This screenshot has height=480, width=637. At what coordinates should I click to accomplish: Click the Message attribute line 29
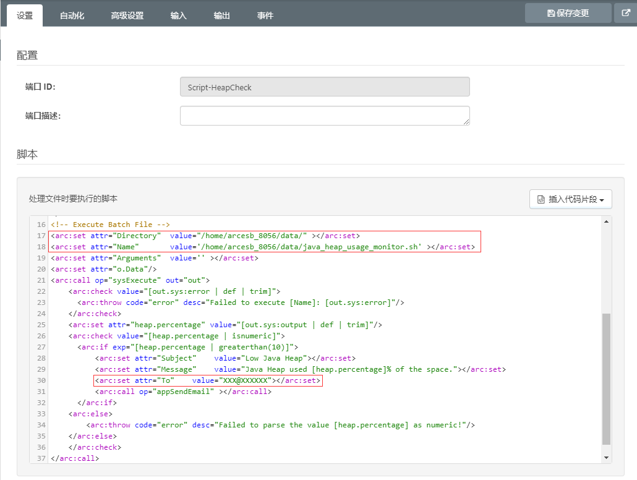(x=300, y=369)
